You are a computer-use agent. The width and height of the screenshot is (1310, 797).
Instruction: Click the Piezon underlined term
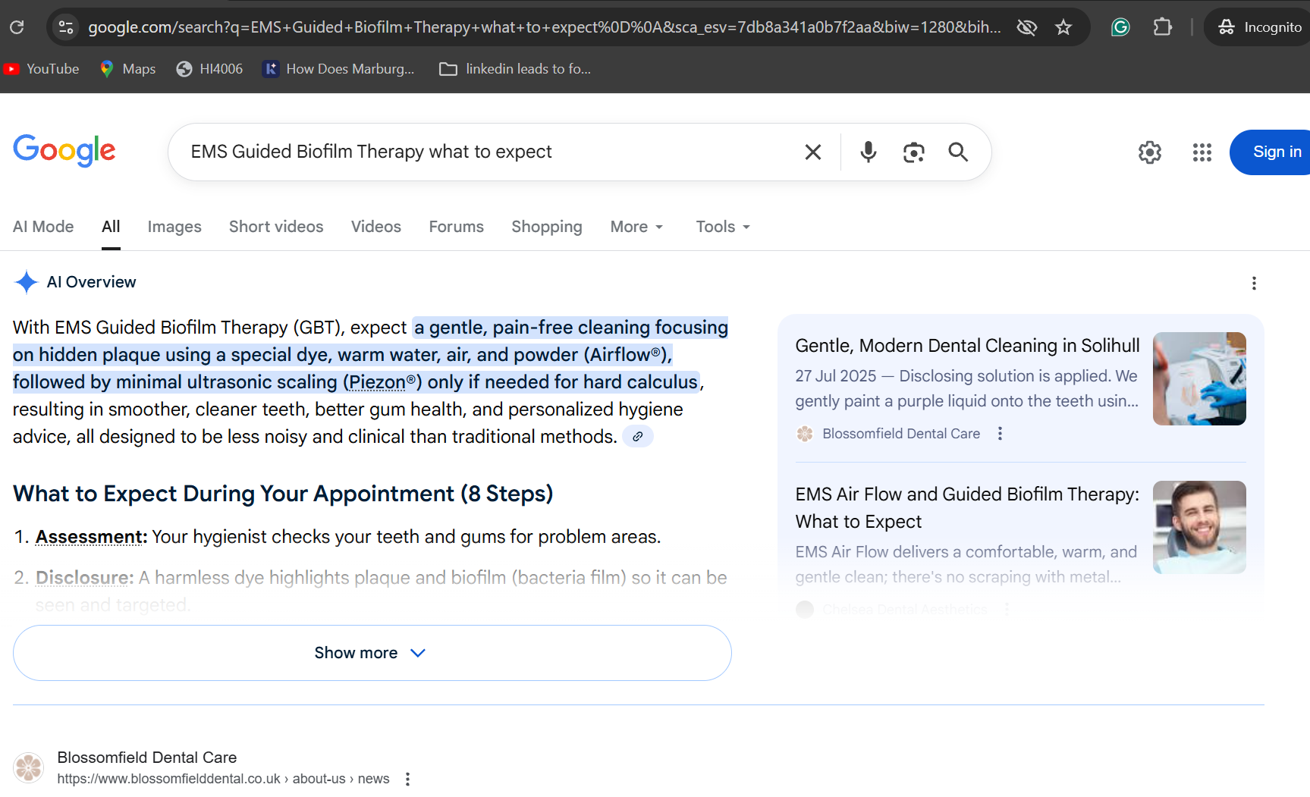(x=377, y=382)
